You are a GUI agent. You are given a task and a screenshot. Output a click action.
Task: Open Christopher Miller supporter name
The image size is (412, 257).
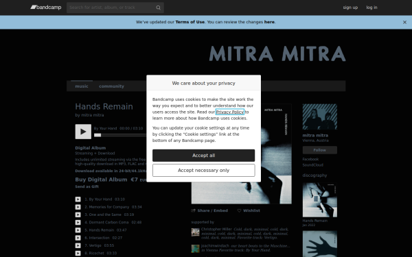tap(216, 229)
